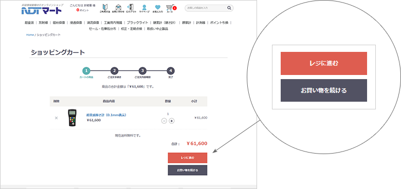Open the 超音波 category menu

[29, 23]
